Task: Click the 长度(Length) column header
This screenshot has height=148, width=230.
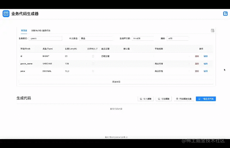Action: (x=71, y=49)
